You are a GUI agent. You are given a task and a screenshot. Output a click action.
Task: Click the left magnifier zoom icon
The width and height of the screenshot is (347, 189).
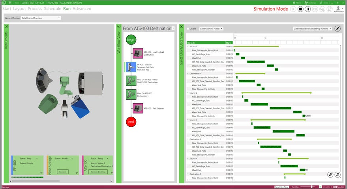click(330, 175)
